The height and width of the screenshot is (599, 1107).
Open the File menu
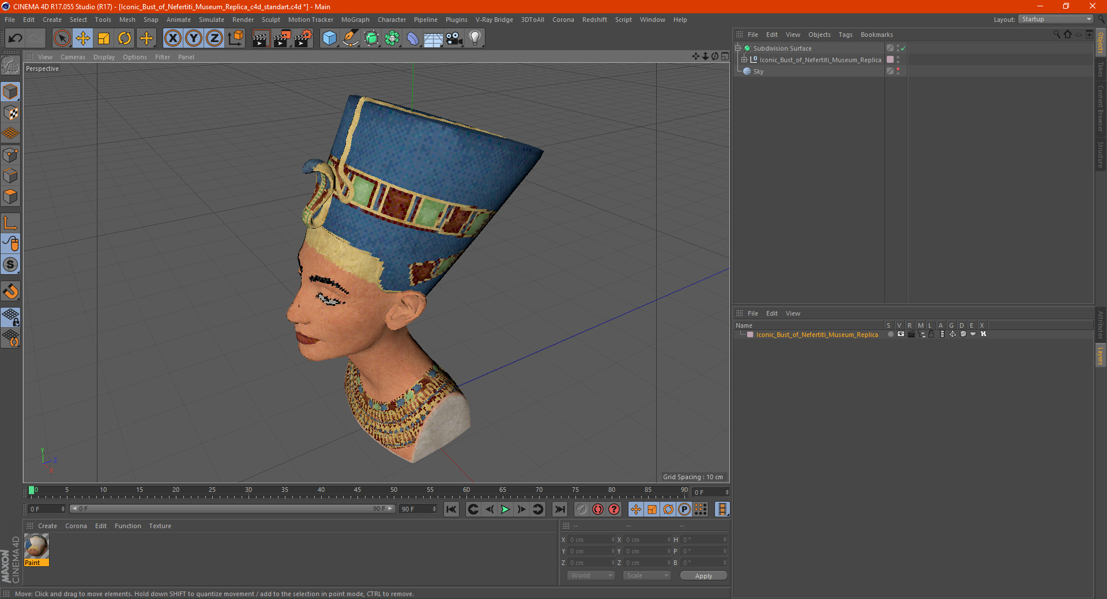pos(10,20)
